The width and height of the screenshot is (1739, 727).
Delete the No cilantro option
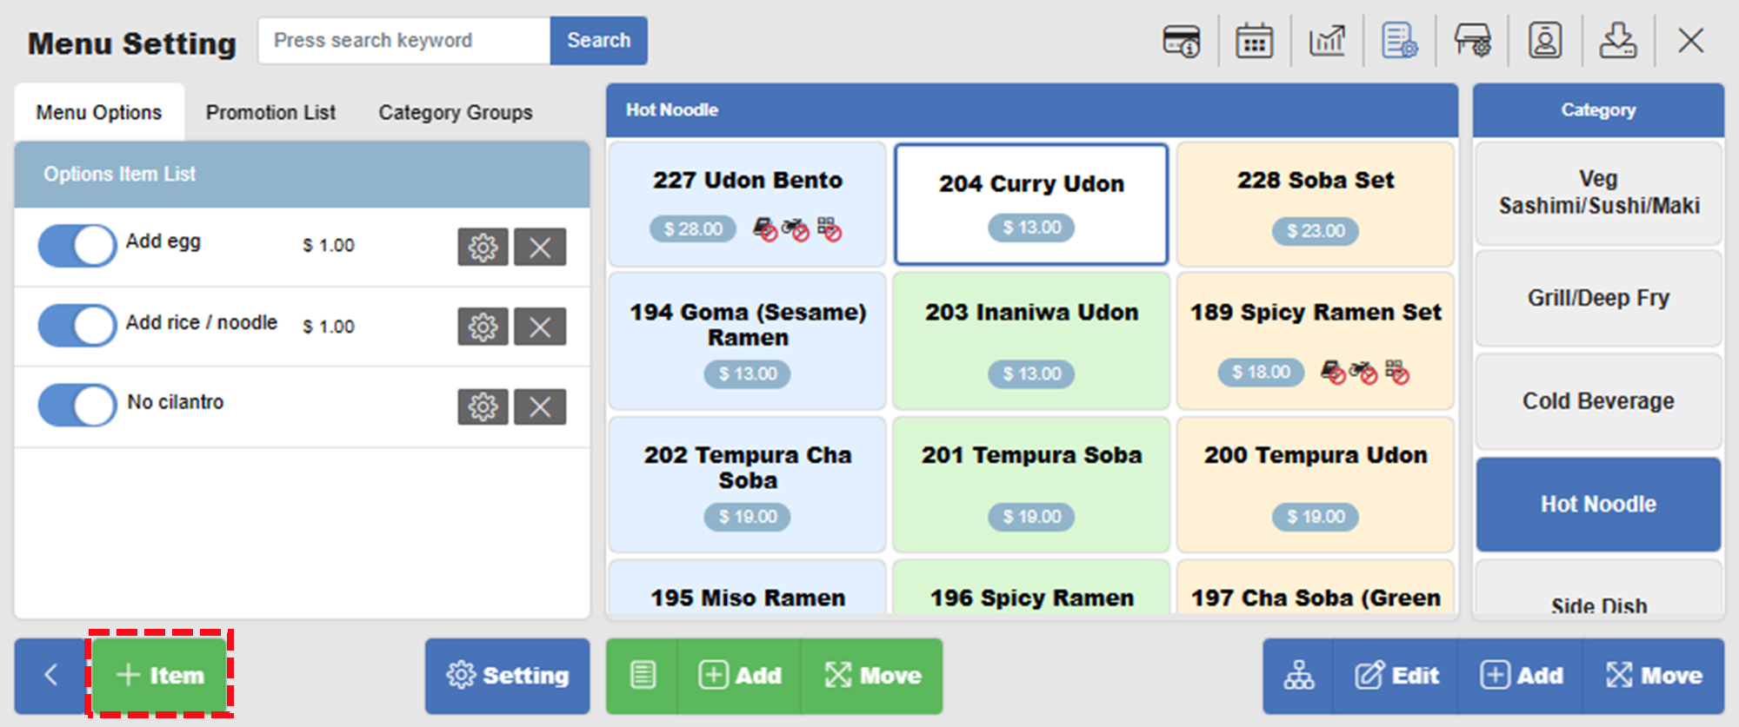(x=540, y=407)
